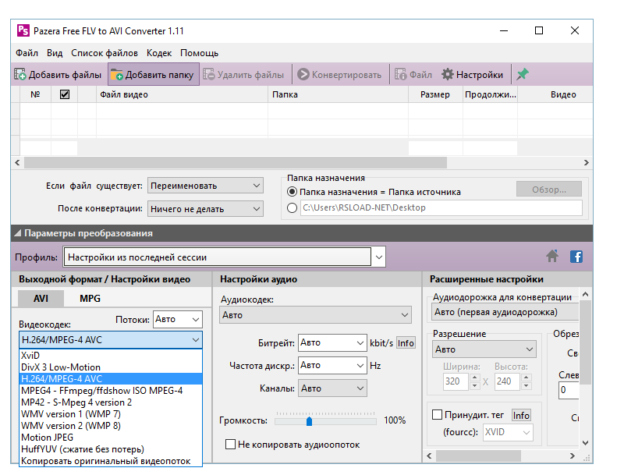Click Info button next to force tag
The height and width of the screenshot is (475, 617).
click(521, 415)
